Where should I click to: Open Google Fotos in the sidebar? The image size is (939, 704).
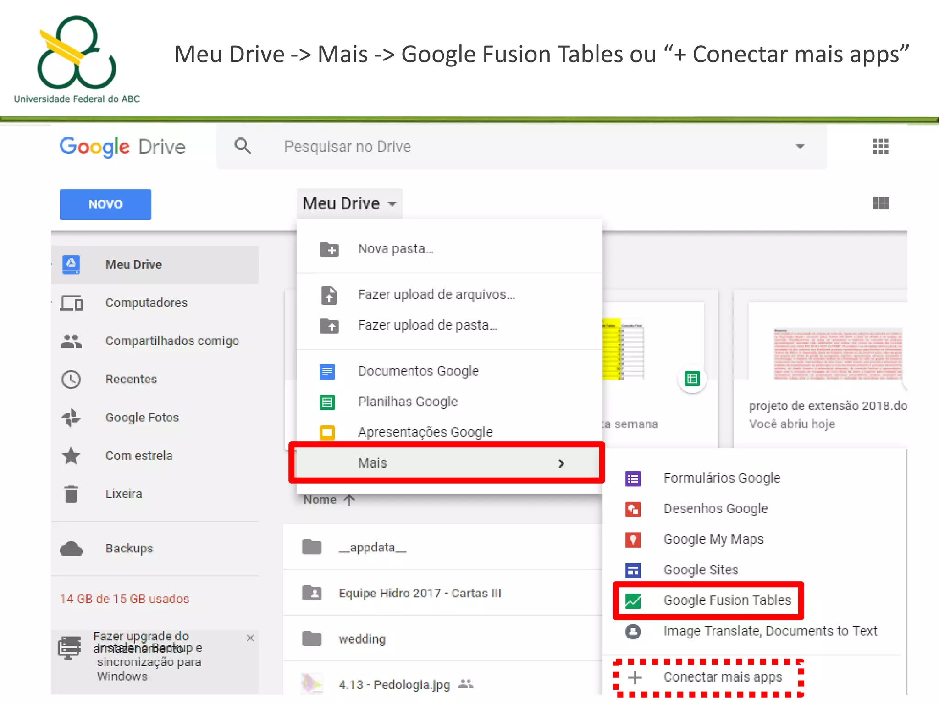(155, 418)
